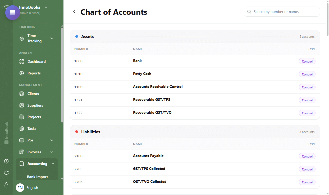Click the Reports pie chart icon

pyautogui.click(x=22, y=73)
